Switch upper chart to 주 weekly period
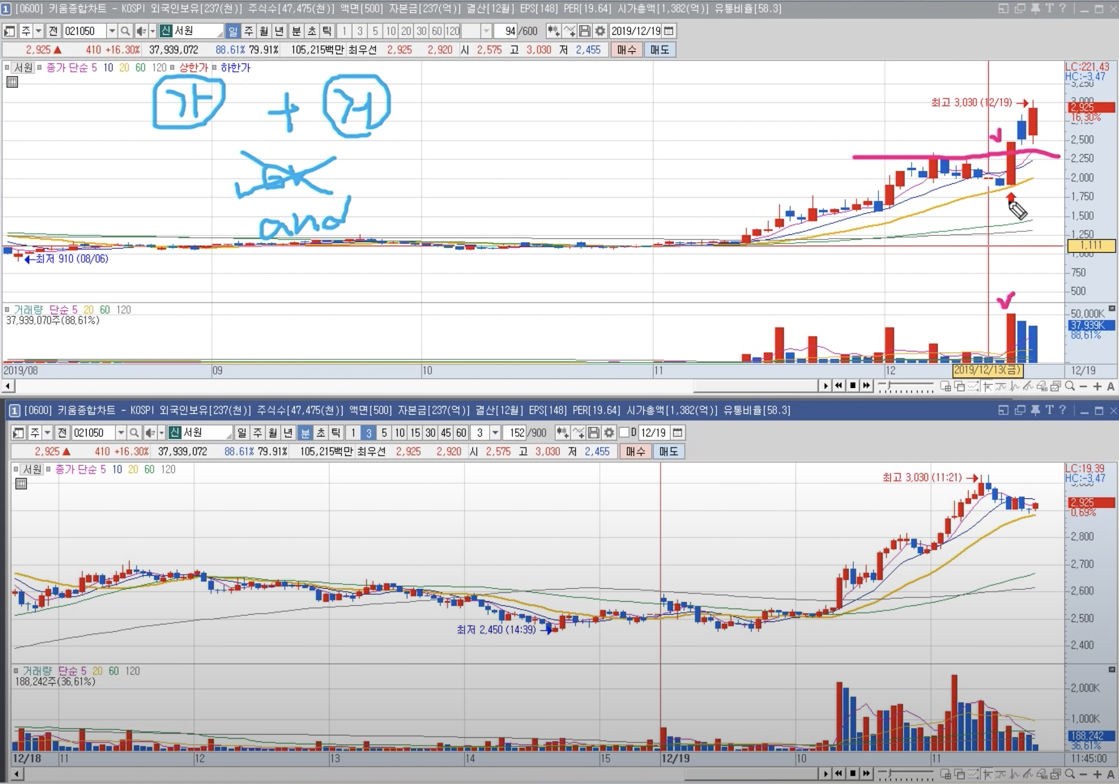 click(x=249, y=31)
